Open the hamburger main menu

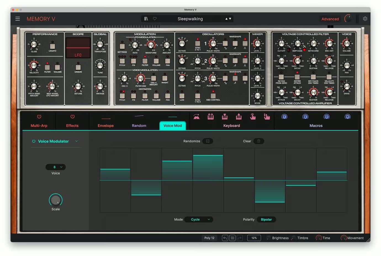(18, 19)
